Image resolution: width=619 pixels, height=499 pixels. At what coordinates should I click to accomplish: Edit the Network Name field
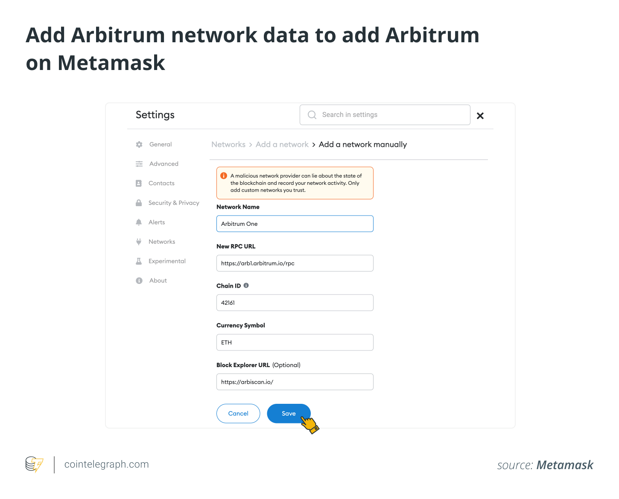click(x=295, y=223)
